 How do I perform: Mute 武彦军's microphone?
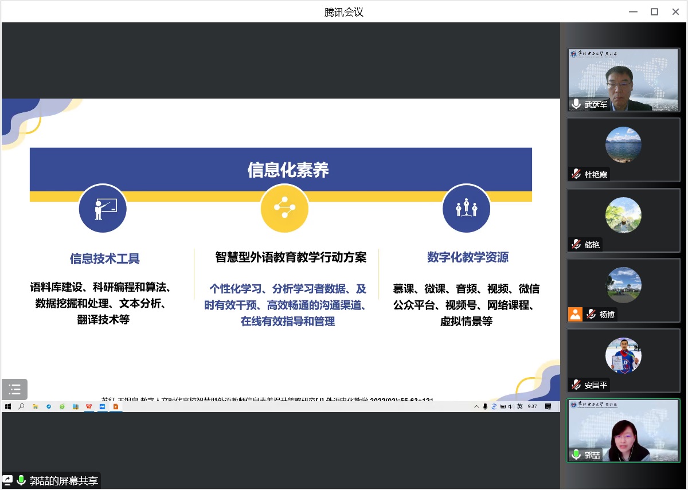576,104
